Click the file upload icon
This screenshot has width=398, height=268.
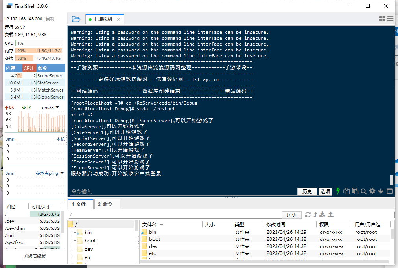pyautogui.click(x=330, y=215)
